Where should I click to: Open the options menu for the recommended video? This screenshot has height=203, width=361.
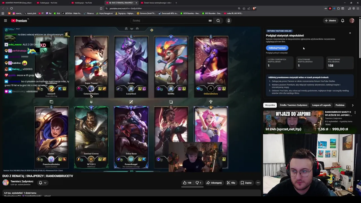click(355, 112)
